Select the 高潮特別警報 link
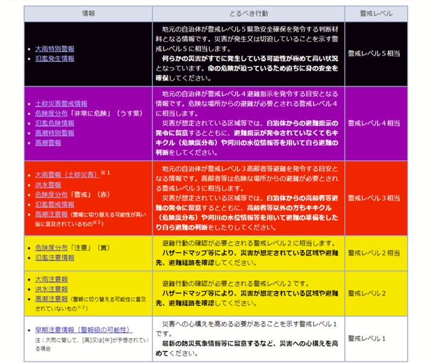This screenshot has width=438, height=363. click(54, 132)
